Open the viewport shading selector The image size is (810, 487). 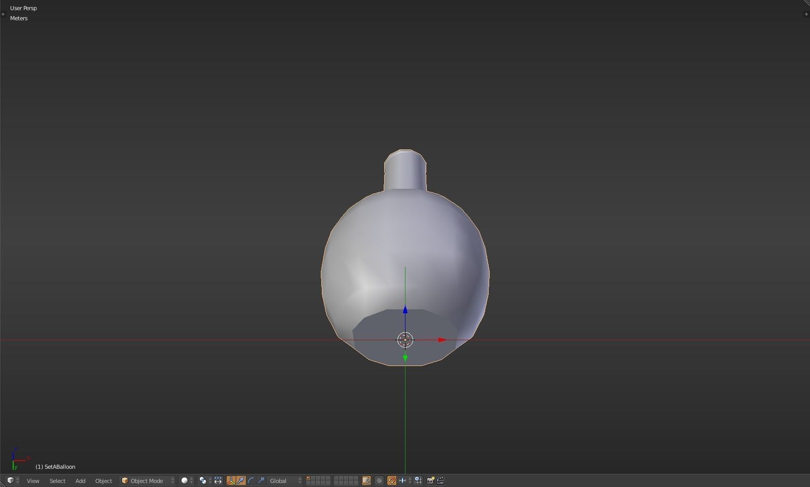point(187,480)
